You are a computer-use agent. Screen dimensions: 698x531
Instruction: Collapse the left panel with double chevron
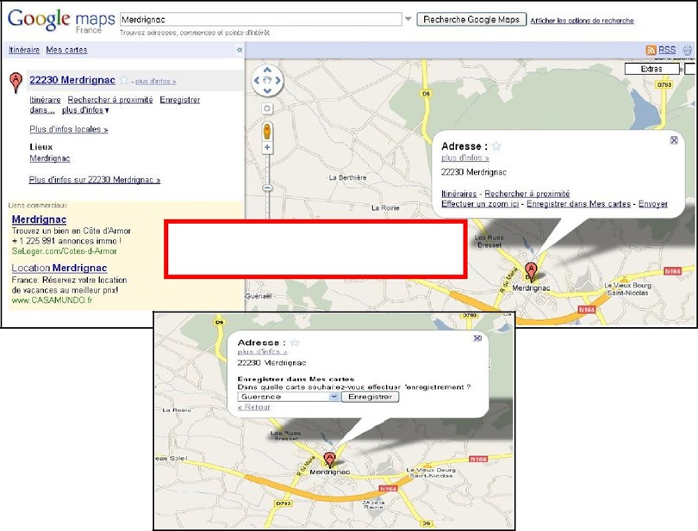point(240,50)
